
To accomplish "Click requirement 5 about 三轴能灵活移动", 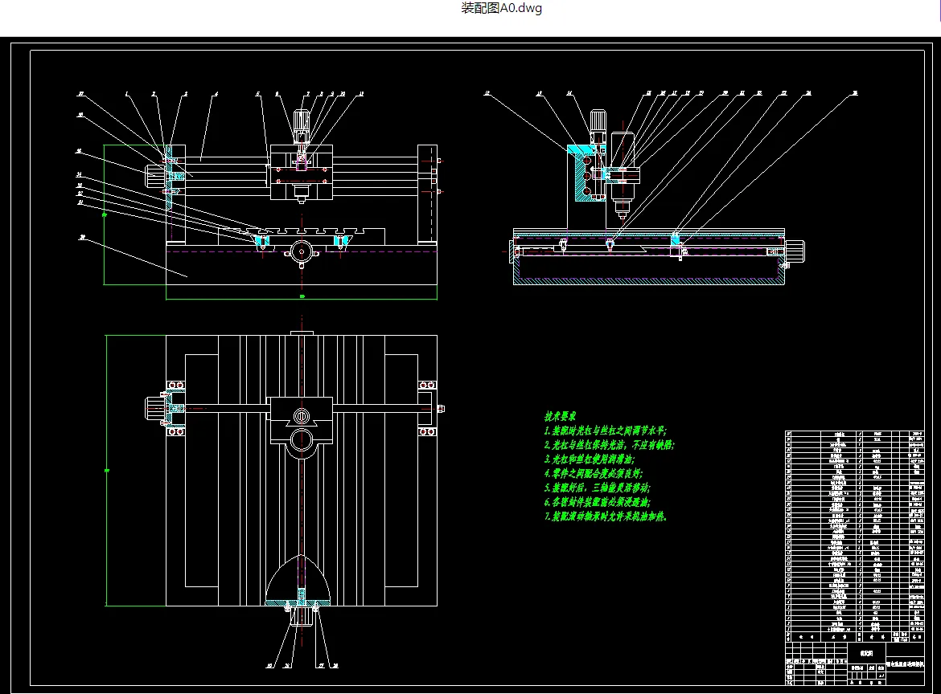I will click(x=597, y=488).
